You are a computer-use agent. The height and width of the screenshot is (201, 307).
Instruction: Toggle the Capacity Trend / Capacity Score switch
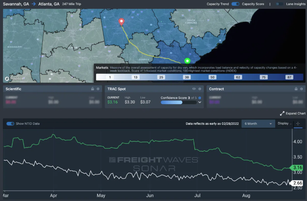point(235,4)
